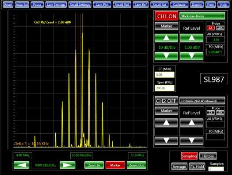Open Blackman-Harris window dropdown
232x175 pixels.
point(202,16)
